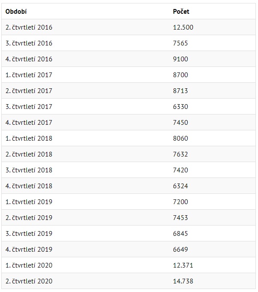Select the 4. čtvrtletí 2017 row label
Screen dimensions: 258x292
click(29, 123)
